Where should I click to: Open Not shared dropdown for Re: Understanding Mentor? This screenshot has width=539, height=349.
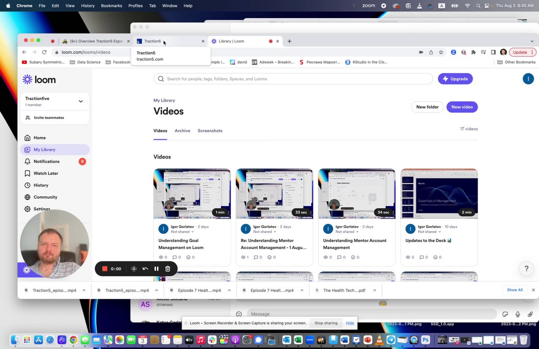click(x=265, y=232)
